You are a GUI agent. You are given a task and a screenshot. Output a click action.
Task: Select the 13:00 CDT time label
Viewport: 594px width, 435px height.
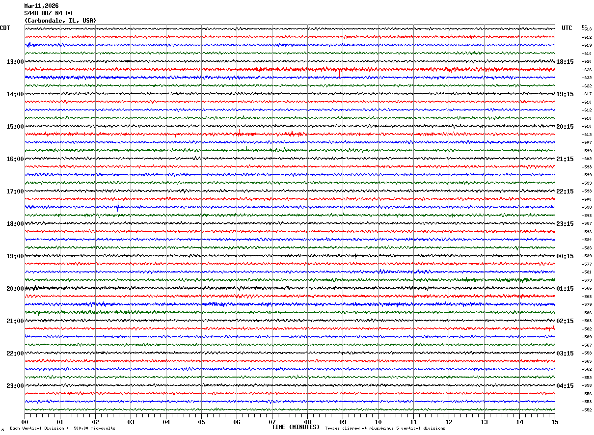15,62
